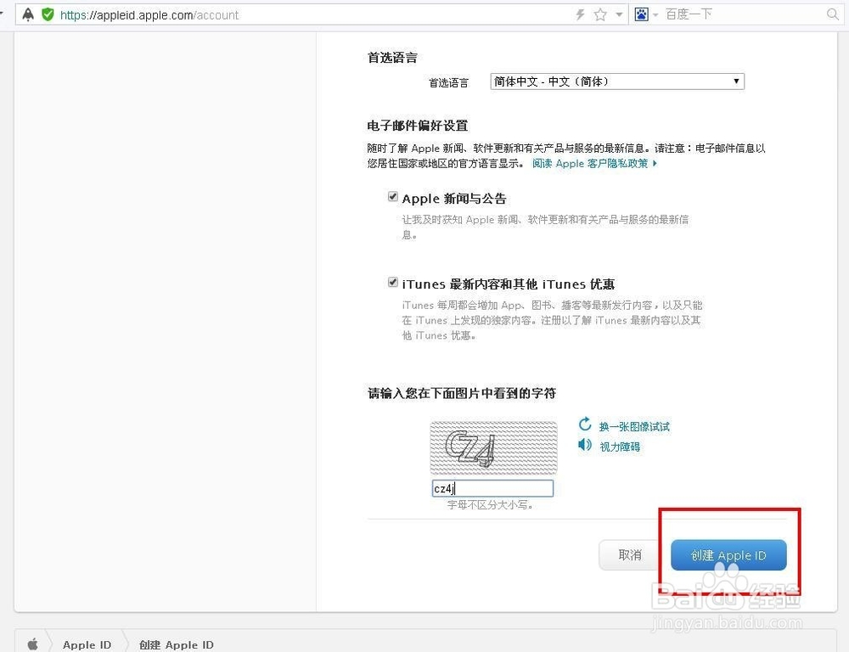Click the 创建 Apple ID button
849x652 pixels.
(728, 555)
